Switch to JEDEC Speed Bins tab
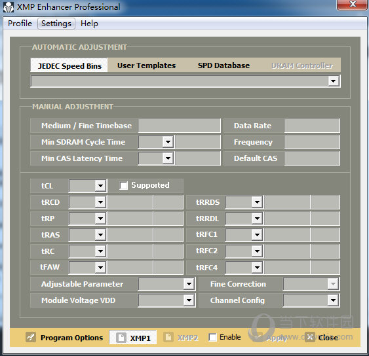This screenshot has height=356, width=369. 69,65
